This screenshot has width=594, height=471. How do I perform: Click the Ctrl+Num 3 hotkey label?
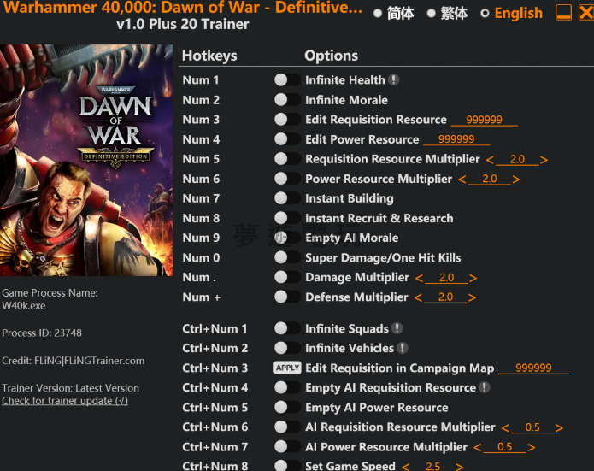[x=215, y=368]
